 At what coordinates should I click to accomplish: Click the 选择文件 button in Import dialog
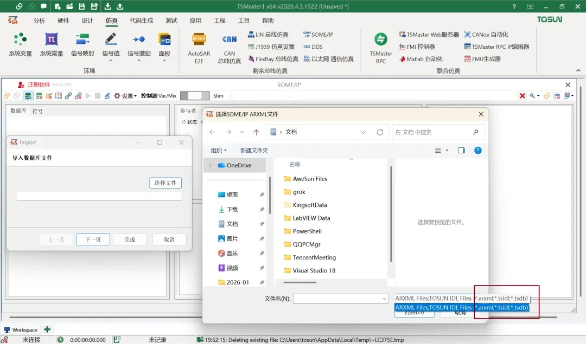(x=165, y=183)
